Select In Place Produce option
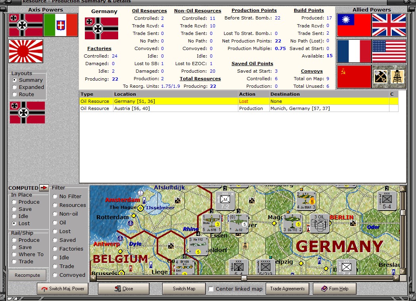Viewport: 416px width, 301px height. [x=26, y=202]
